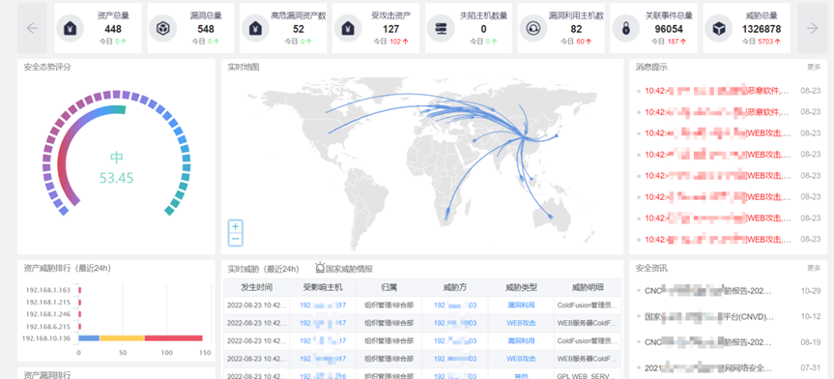Open the 漏洞利用 threat type link in first row
834x379 pixels.
click(521, 305)
